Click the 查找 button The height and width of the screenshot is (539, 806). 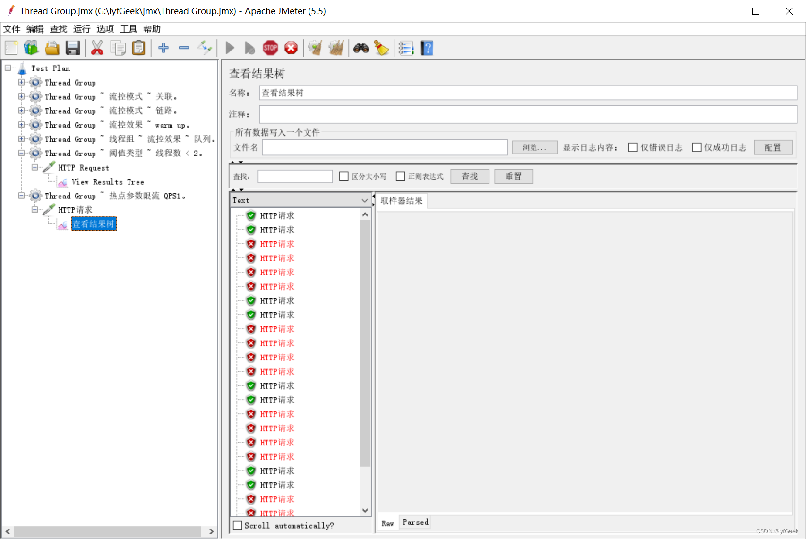(x=470, y=176)
